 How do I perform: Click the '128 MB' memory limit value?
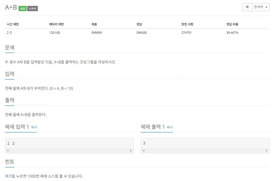tap(54, 32)
